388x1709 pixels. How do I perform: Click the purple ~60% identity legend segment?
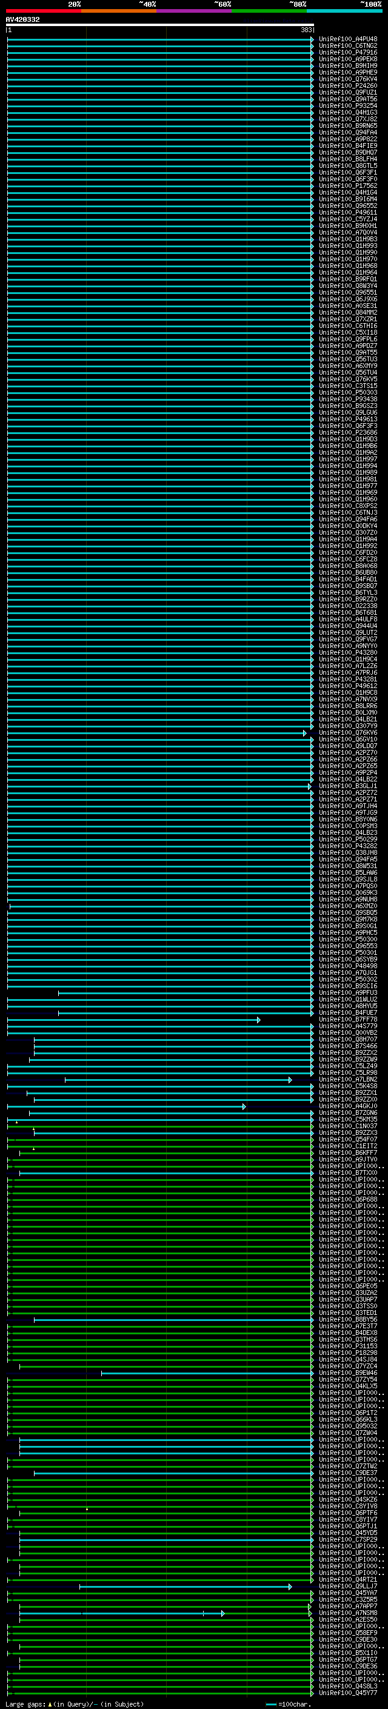click(193, 11)
